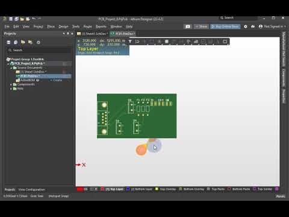
Task: Click the Place Component icon in the active bar
Action: pos(167,42)
